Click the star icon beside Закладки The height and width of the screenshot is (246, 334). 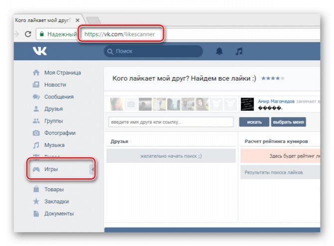[x=36, y=201]
